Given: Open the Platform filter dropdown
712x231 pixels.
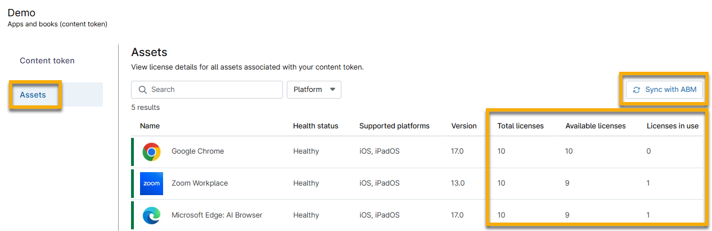Looking at the screenshot, I should coord(313,90).
